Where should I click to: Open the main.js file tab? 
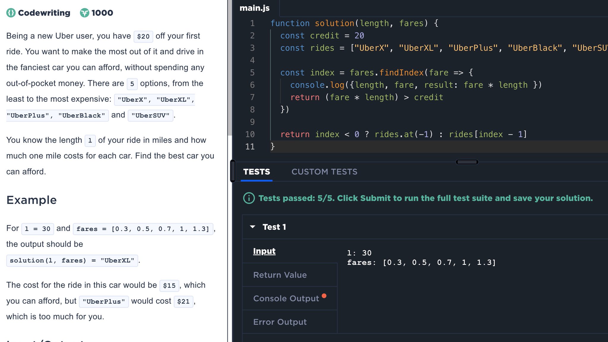coord(254,8)
